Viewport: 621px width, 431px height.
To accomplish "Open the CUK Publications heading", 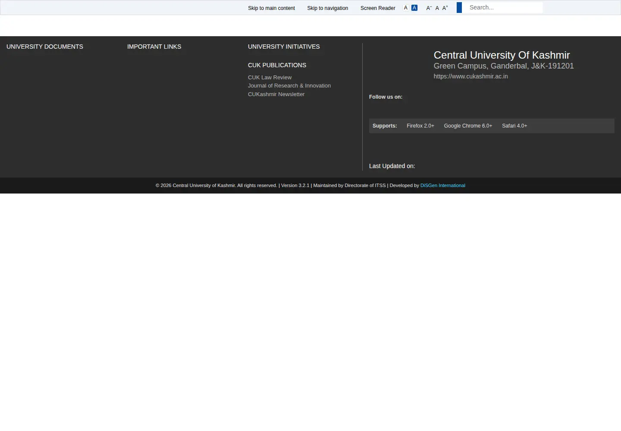I will [x=277, y=65].
